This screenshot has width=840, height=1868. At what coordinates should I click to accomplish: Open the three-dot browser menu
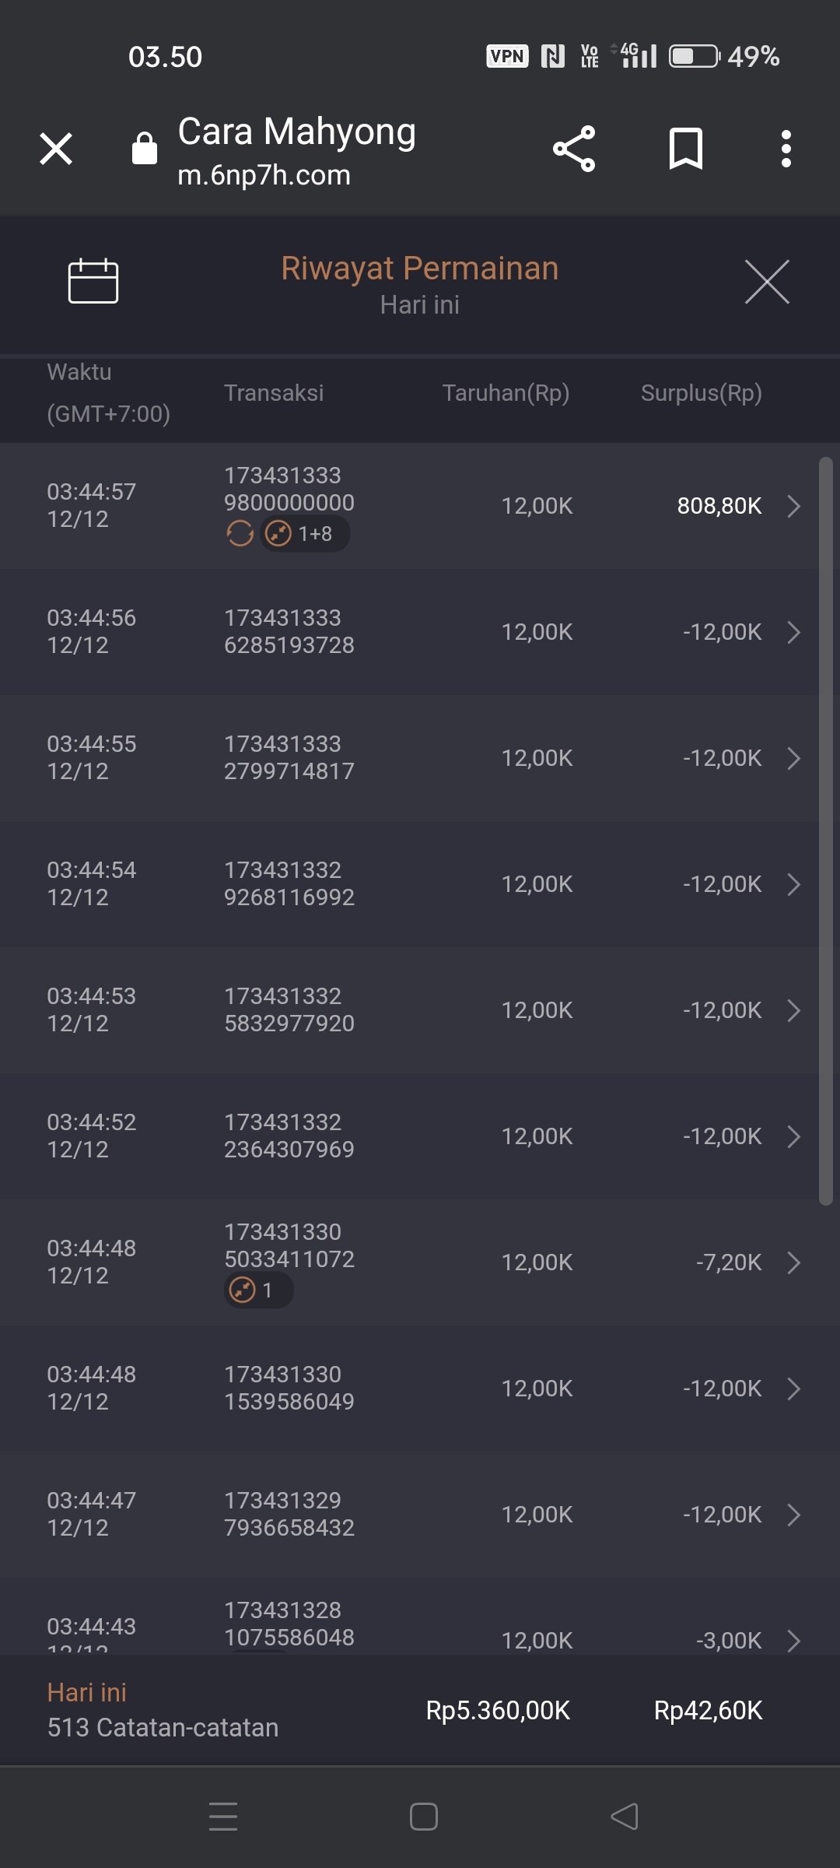(786, 149)
